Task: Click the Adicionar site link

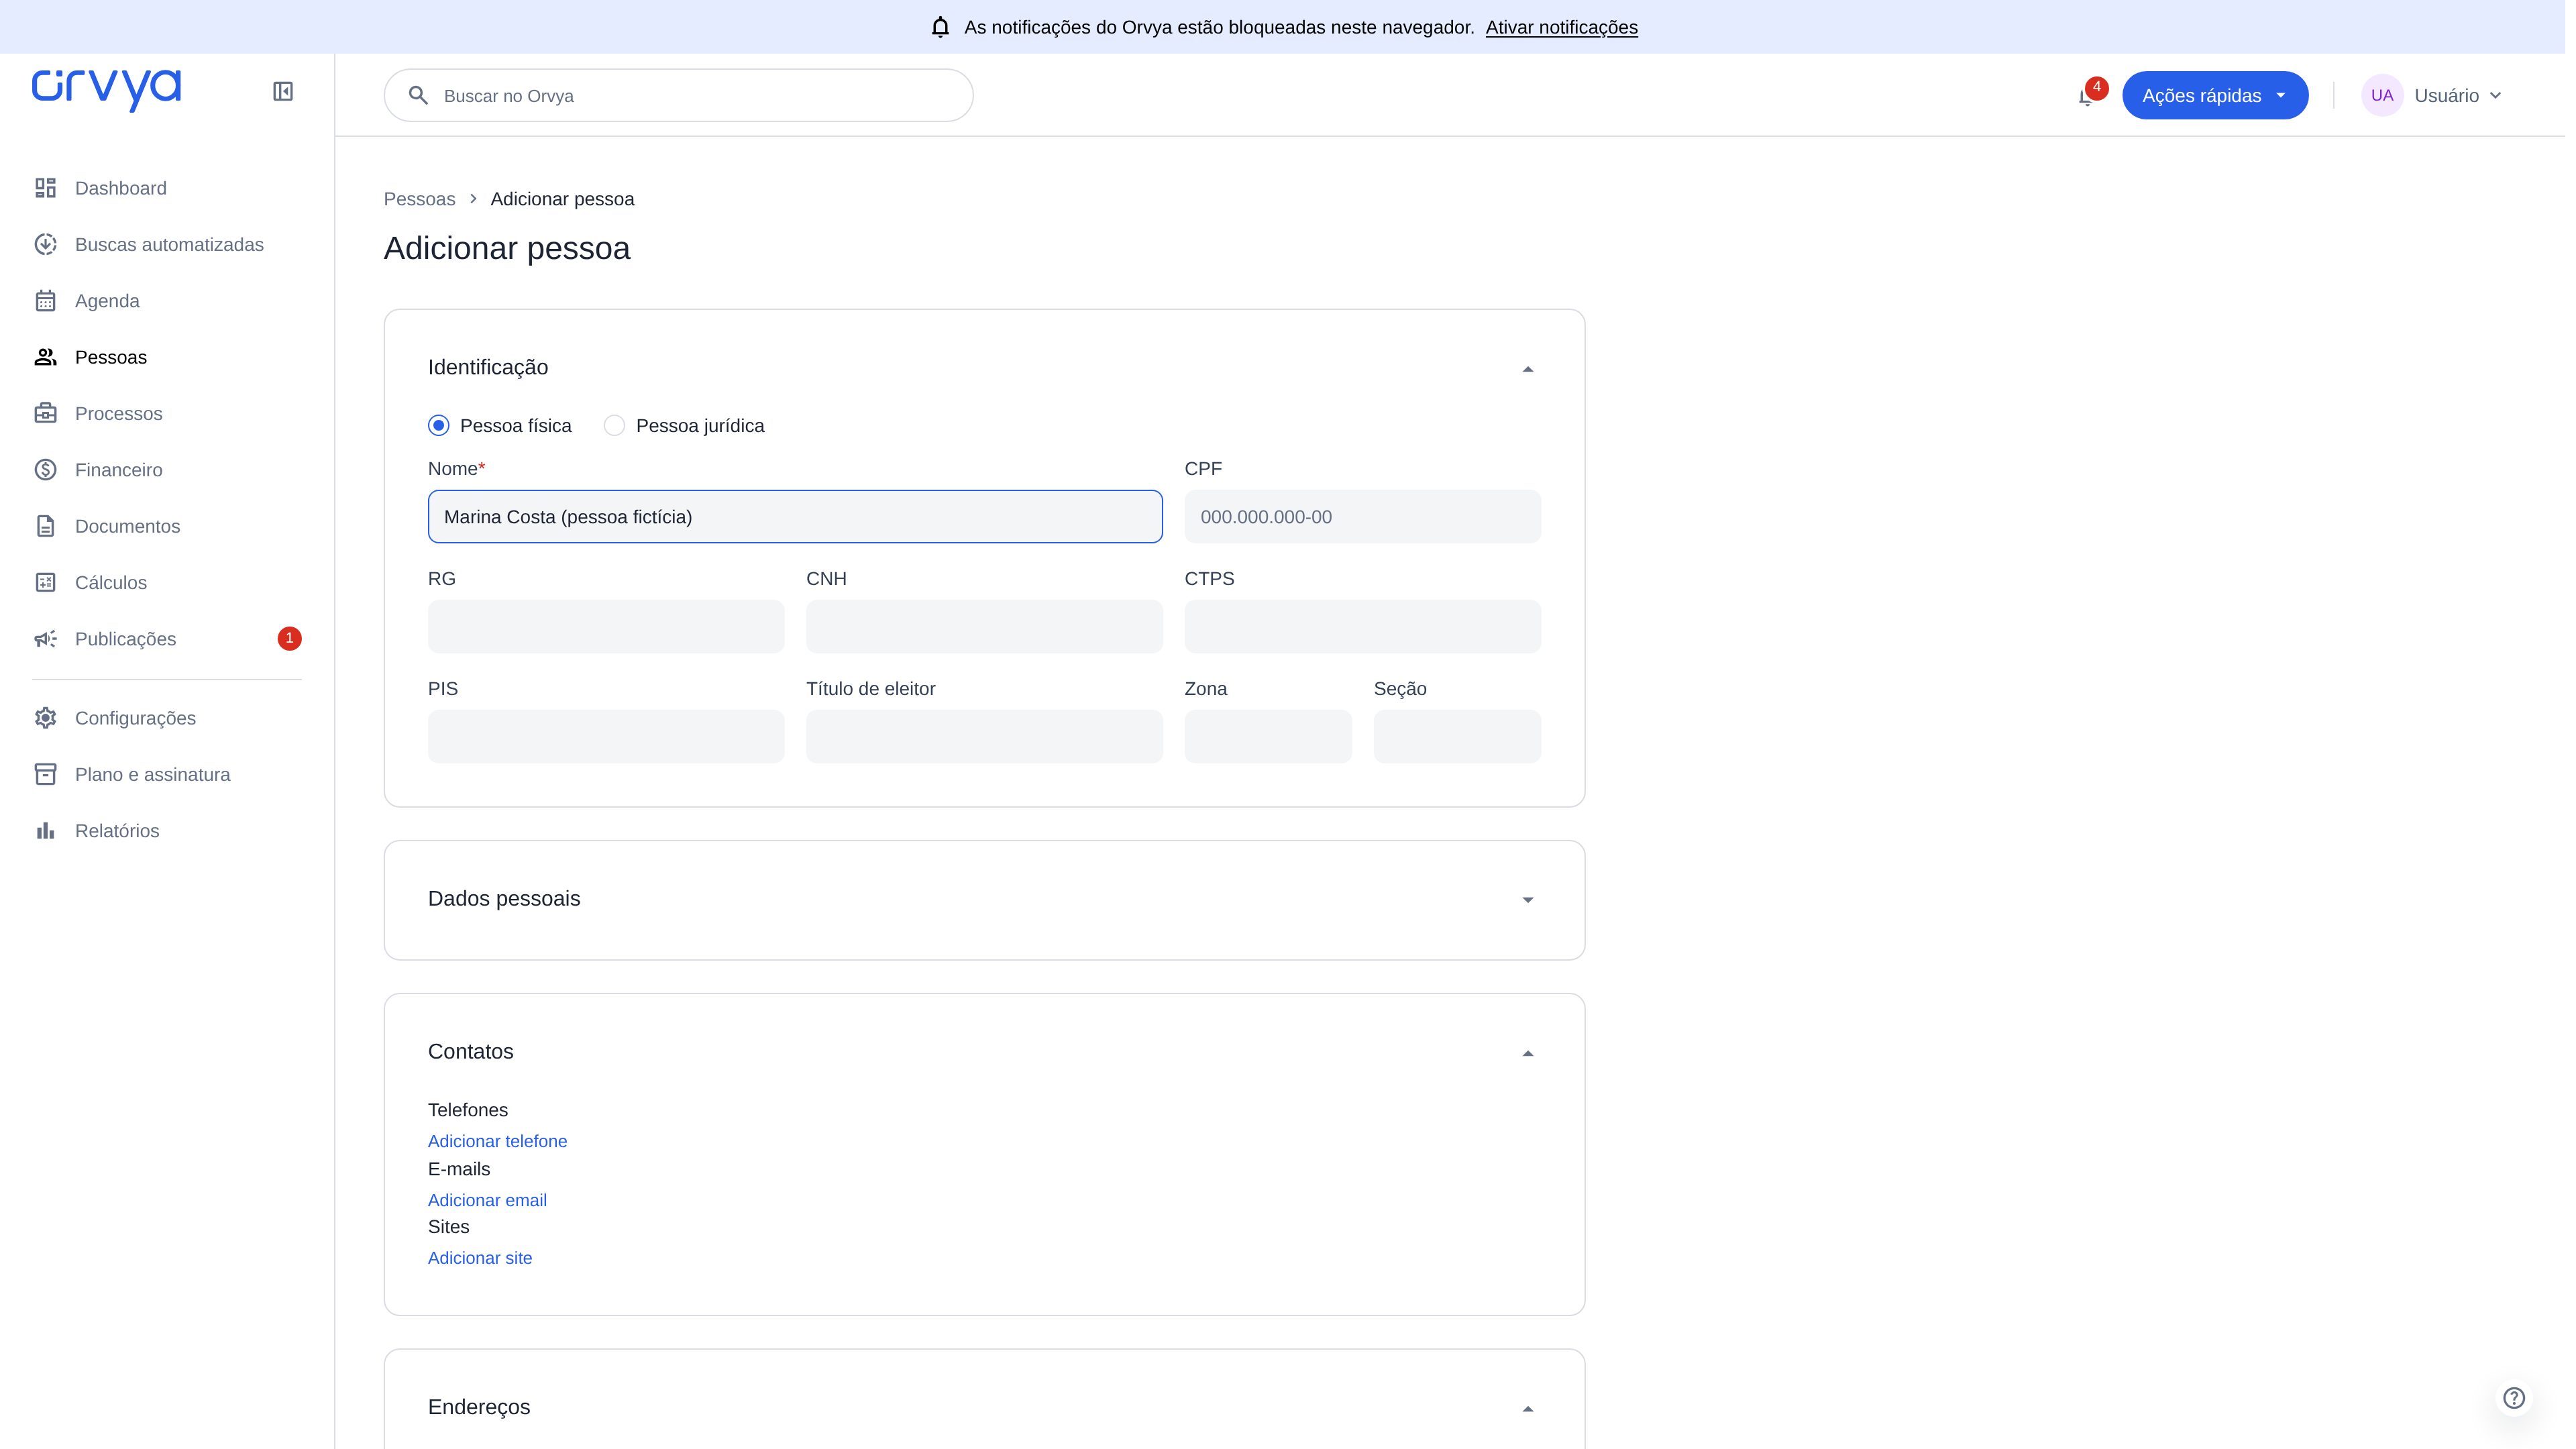Action: (x=480, y=1258)
